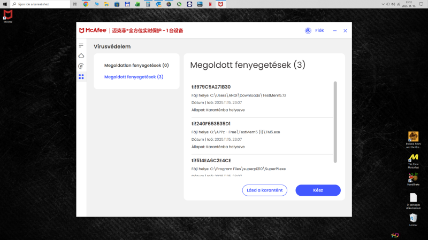Screen dimensions: 428x240
Task: Open McAfee desktop shortcut
Action: point(7,17)
